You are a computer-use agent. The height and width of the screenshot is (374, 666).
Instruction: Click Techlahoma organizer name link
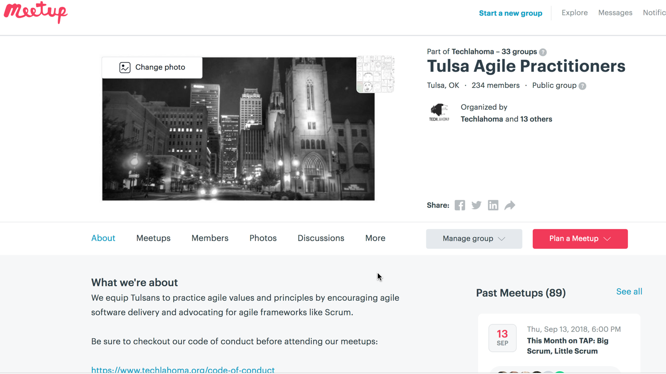coord(482,119)
